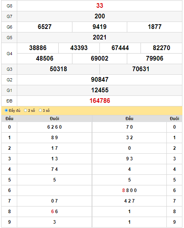Image resolution: width=184 pixels, height=228 pixels.
Task: Click the G5 result 2021
Action: click(x=100, y=38)
